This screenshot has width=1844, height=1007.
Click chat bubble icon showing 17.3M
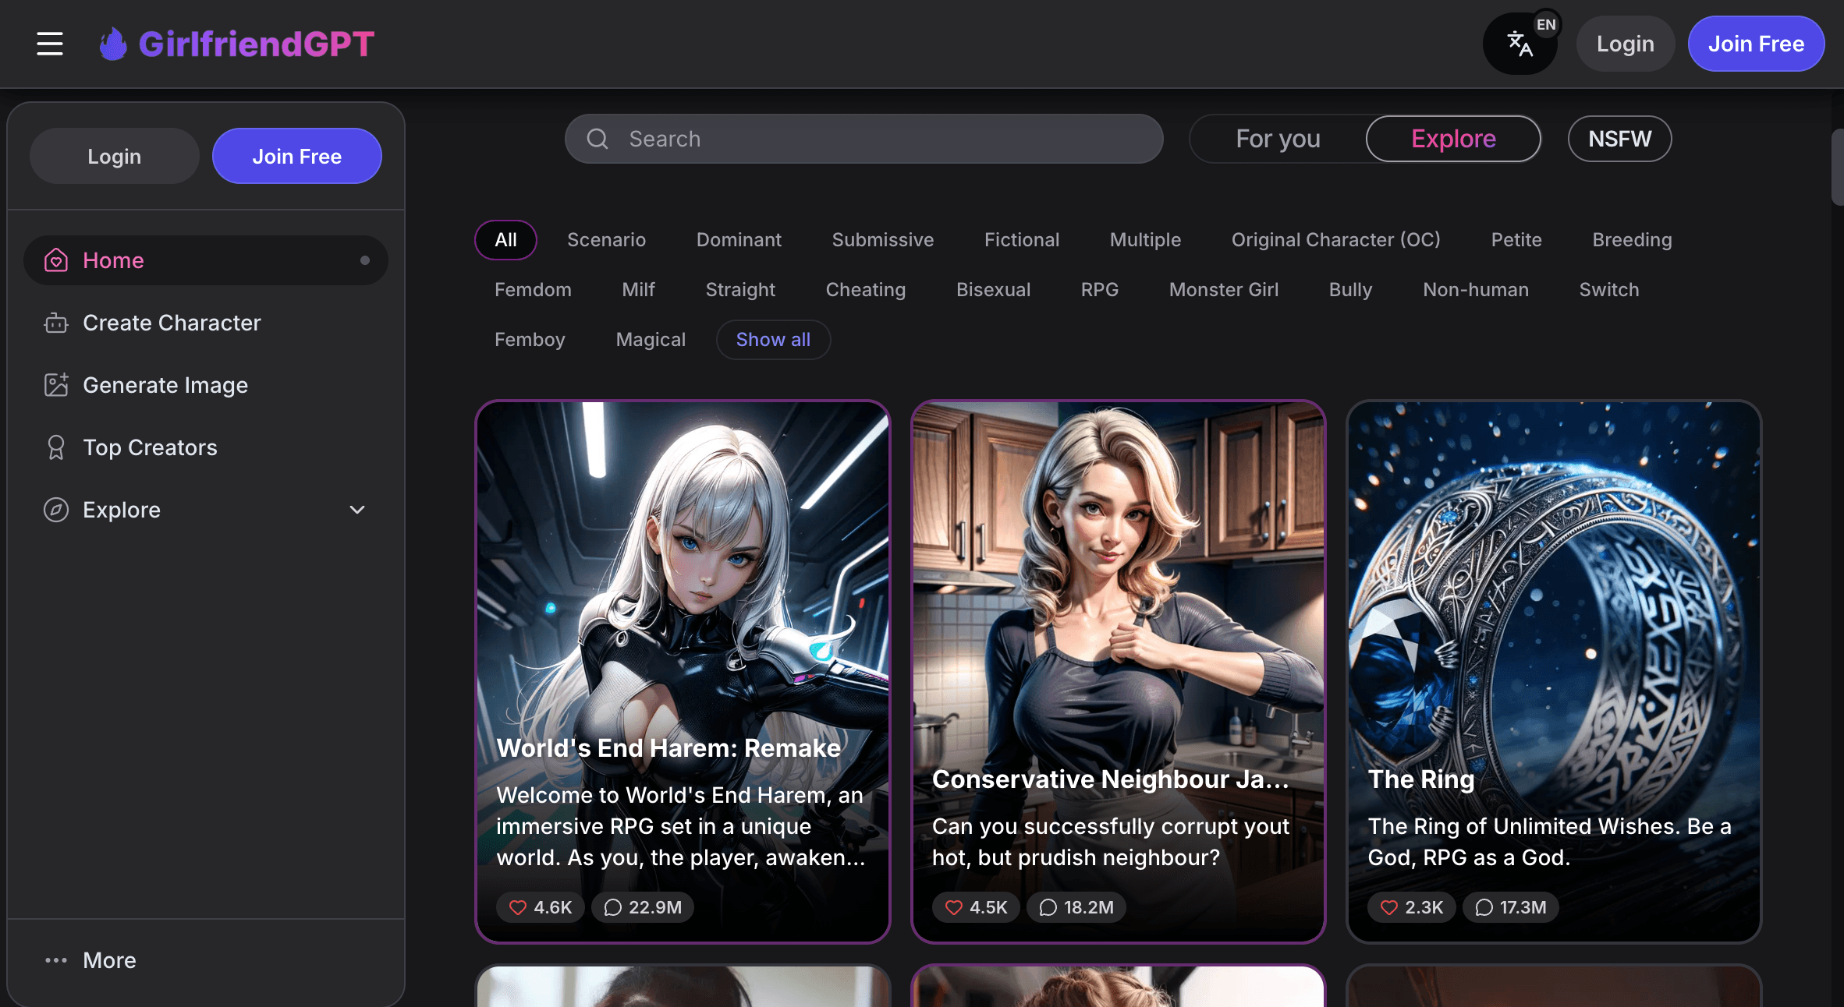coord(1484,907)
